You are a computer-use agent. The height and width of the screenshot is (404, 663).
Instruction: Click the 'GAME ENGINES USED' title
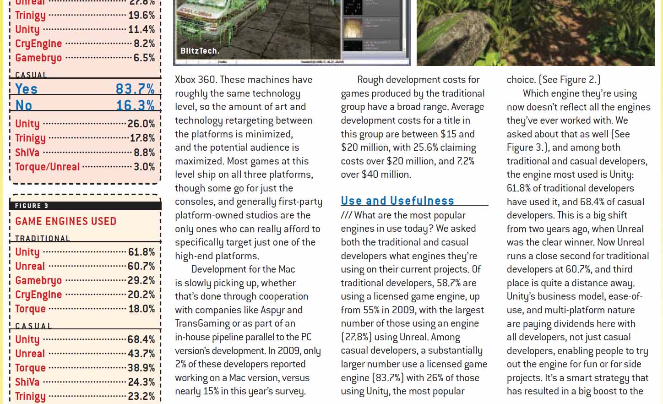pos(66,221)
